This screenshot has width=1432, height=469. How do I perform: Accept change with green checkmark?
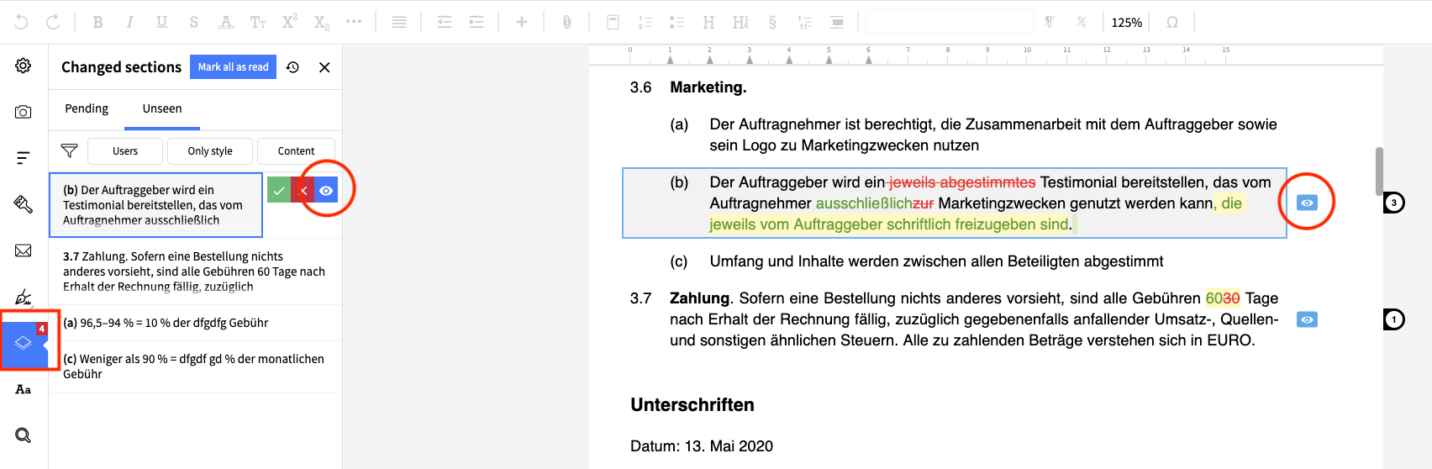[x=279, y=191]
